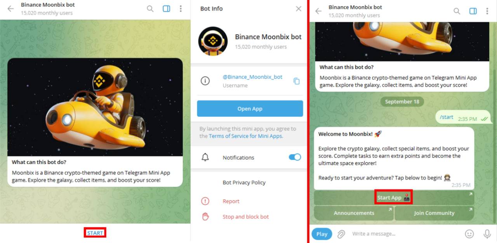Disable the Notifications switch
The width and height of the screenshot is (497, 243).
click(295, 157)
